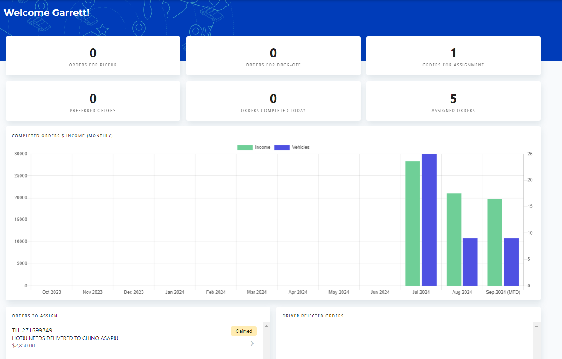Click the Driver Rejected Orders heading
562x359 pixels.
click(313, 316)
